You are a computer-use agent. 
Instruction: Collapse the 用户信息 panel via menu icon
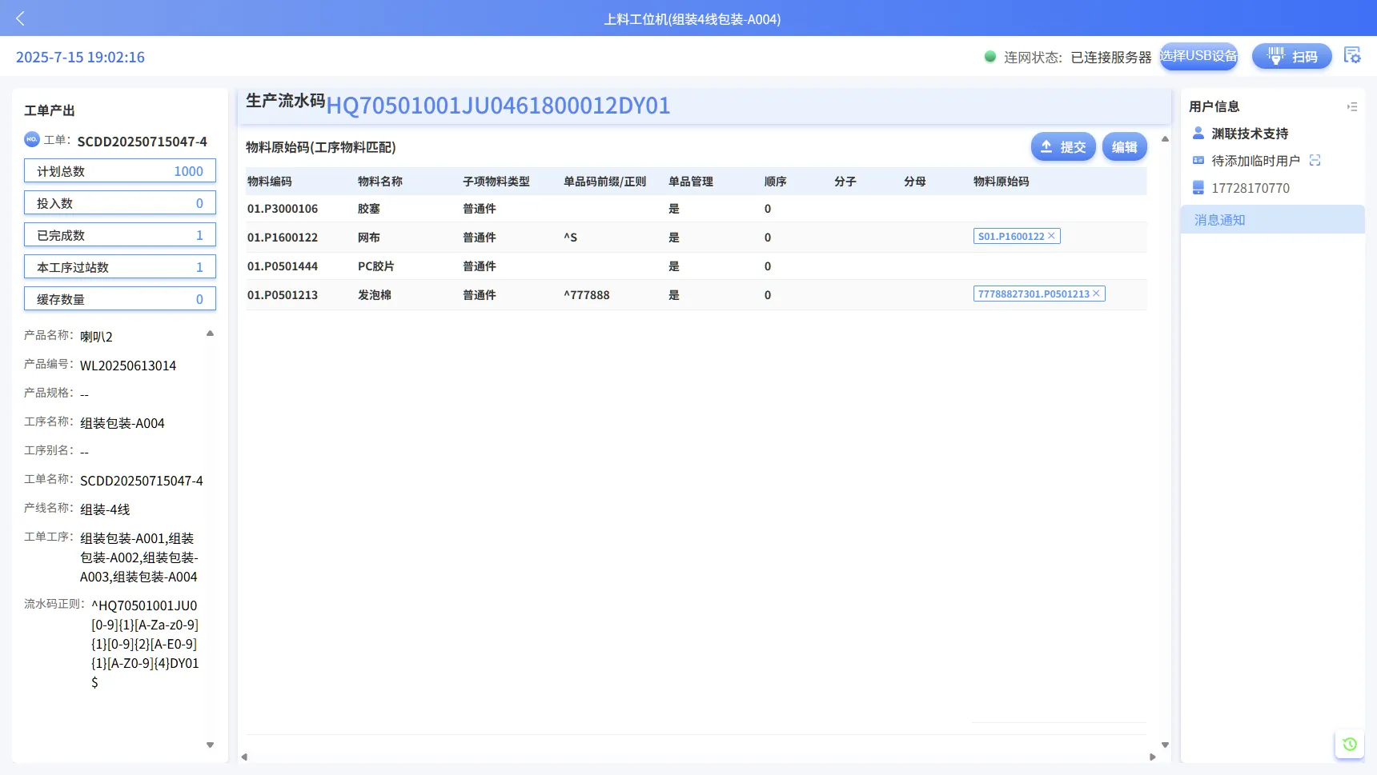pos(1352,106)
